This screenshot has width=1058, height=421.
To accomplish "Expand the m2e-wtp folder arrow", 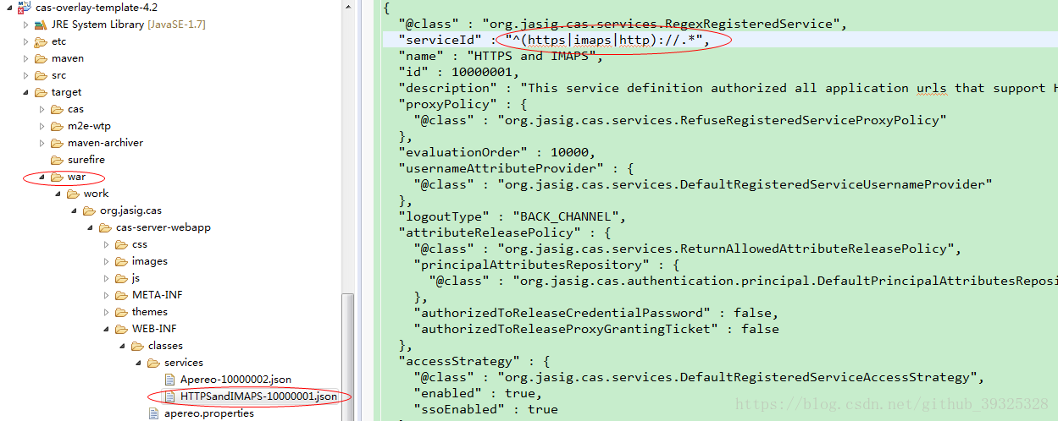I will pos(42,126).
